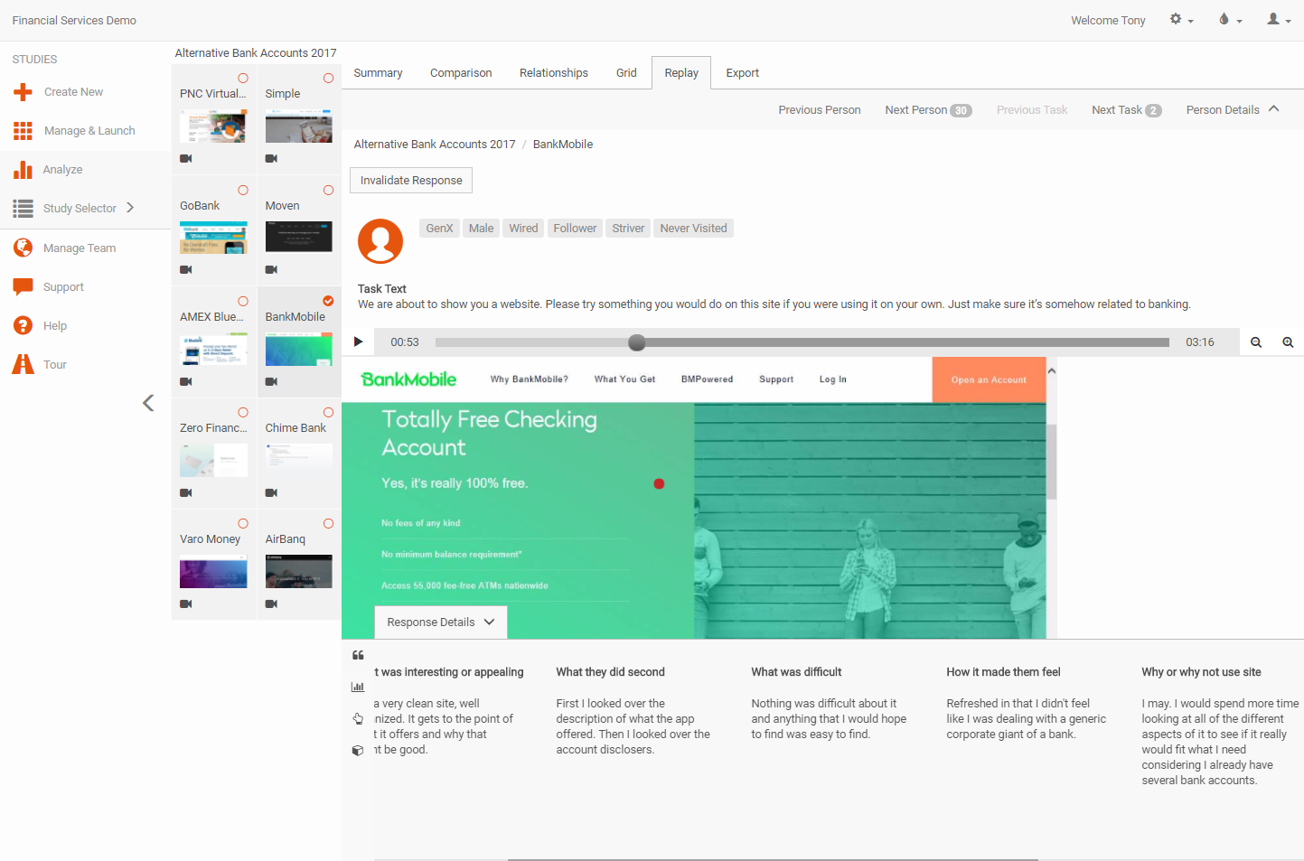Screen dimensions: 1304x861
Task: Select the Simple radio circle
Action: pos(328,79)
